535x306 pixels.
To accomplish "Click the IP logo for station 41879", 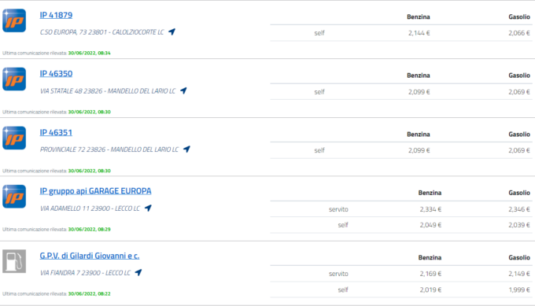I will [14, 20].
